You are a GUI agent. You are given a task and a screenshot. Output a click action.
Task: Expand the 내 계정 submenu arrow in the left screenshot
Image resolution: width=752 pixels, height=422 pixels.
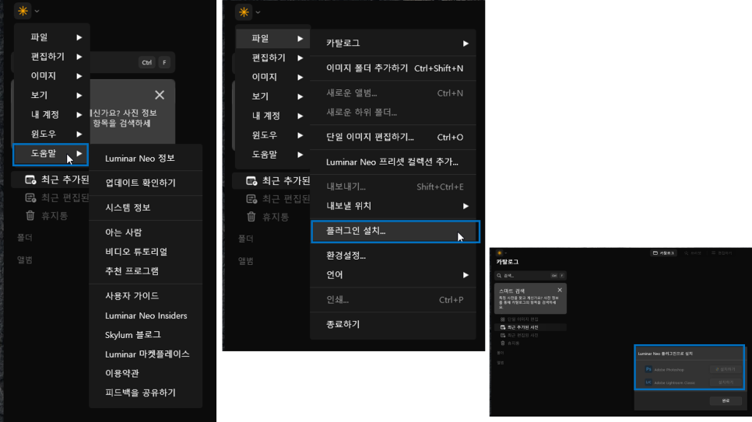tap(79, 114)
